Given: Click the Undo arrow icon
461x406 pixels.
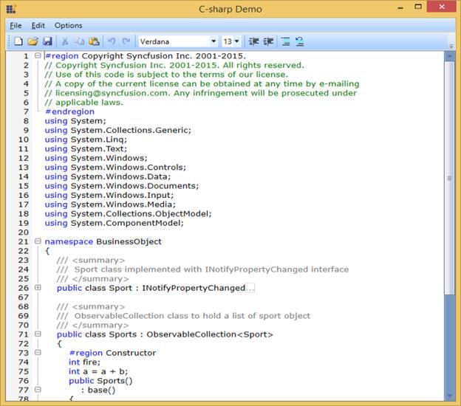Looking at the screenshot, I should 112,41.
